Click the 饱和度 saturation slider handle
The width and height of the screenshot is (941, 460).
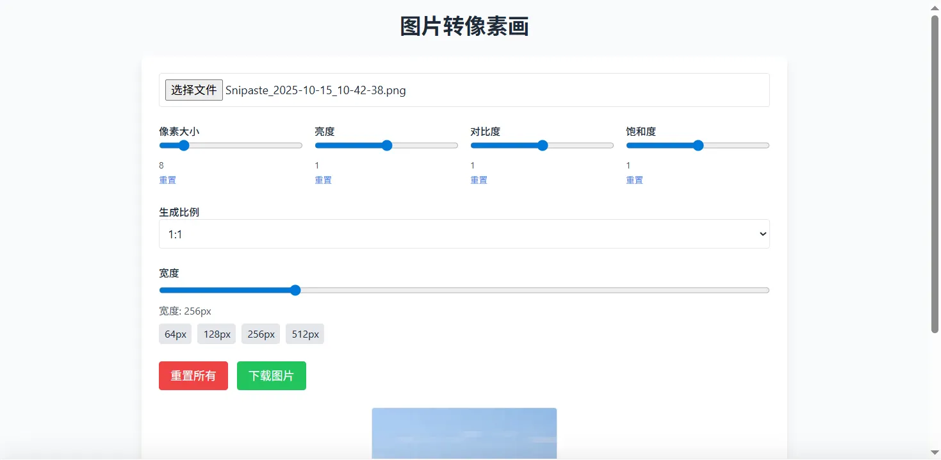pyautogui.click(x=698, y=145)
